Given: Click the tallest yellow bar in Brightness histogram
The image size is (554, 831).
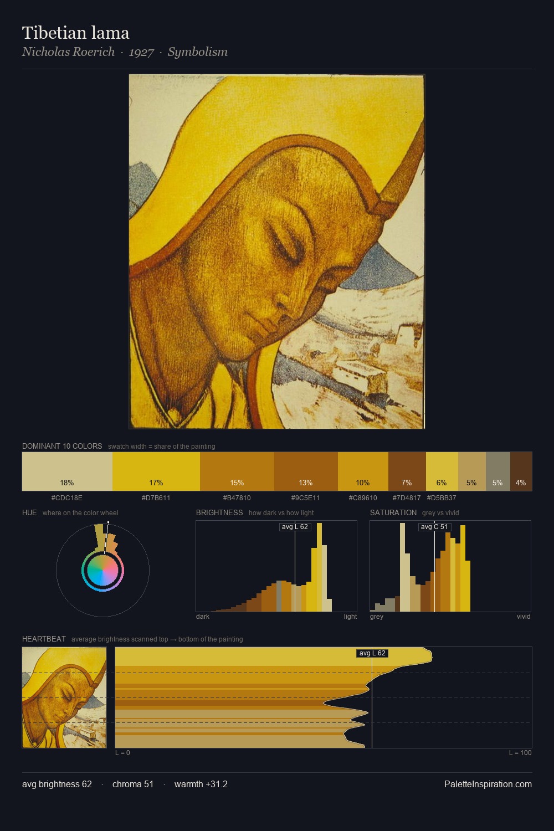Looking at the screenshot, I should [x=319, y=568].
